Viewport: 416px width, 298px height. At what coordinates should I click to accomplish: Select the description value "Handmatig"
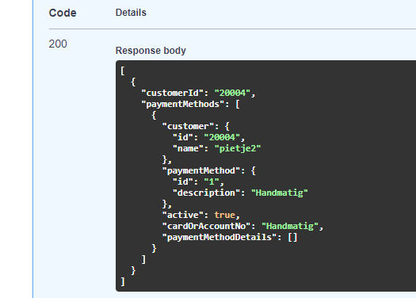[280, 193]
